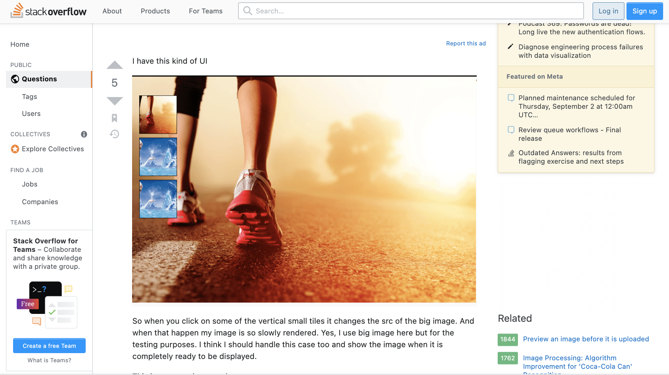Screen dimensions: 669x375
Task: Click the Collectives info icon
Action: [x=84, y=134]
